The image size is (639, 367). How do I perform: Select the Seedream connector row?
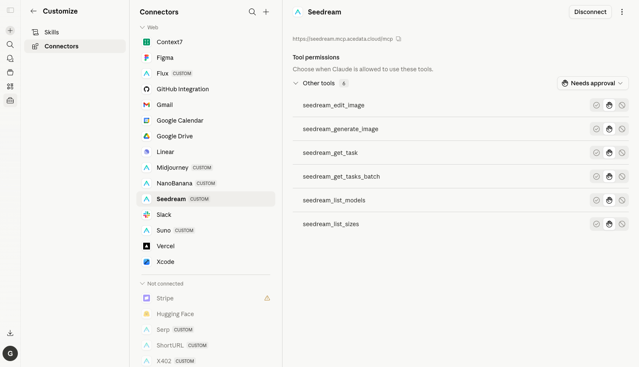[206, 199]
